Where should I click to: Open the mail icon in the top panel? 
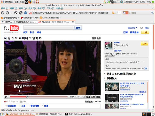(34, 2)
